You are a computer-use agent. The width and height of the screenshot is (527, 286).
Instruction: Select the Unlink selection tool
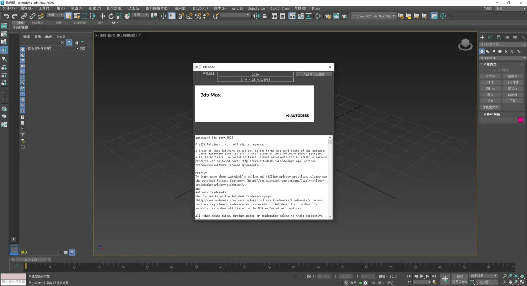[x=33, y=16]
